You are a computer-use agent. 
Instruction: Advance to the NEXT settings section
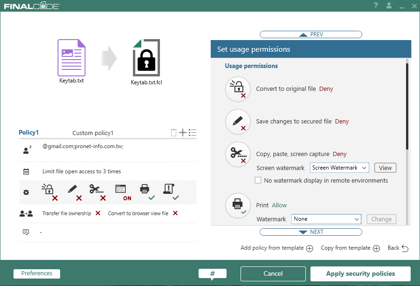pyautogui.click(x=310, y=232)
